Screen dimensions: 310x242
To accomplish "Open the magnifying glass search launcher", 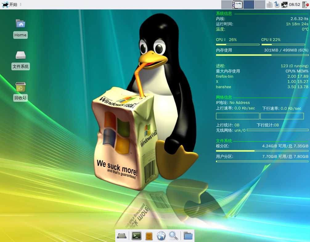I will [x=173, y=236].
